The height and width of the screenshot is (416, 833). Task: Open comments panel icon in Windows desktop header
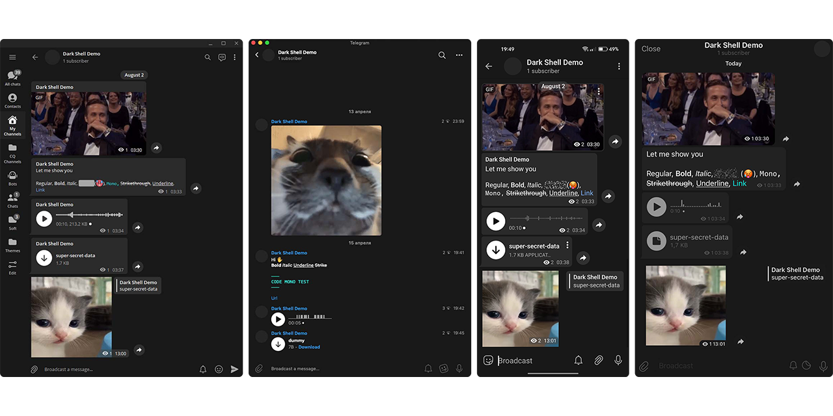pos(222,57)
